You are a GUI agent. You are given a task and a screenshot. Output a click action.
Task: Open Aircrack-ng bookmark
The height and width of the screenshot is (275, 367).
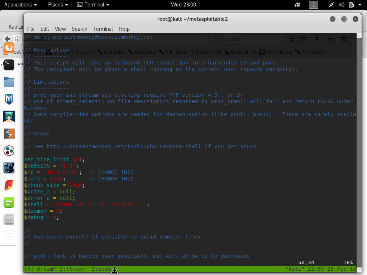[x=240, y=52]
